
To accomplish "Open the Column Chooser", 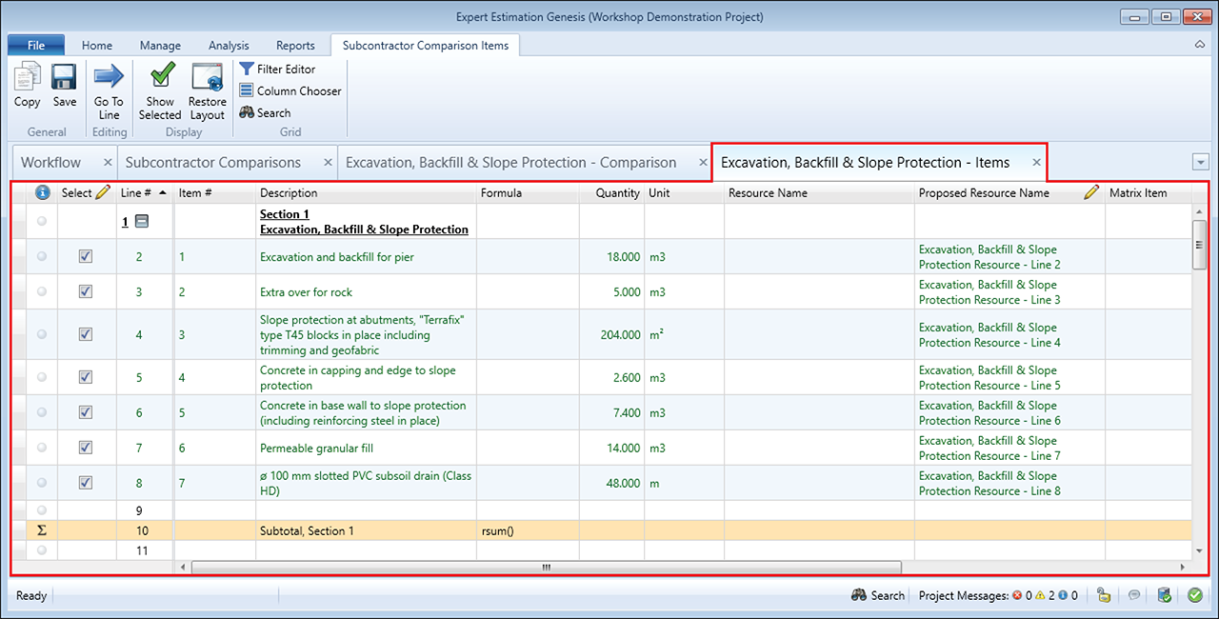I will 290,91.
